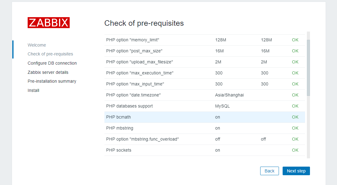Image resolution: width=337 pixels, height=185 pixels.
Task: Open Configure DB connection step
Action: (x=52, y=63)
